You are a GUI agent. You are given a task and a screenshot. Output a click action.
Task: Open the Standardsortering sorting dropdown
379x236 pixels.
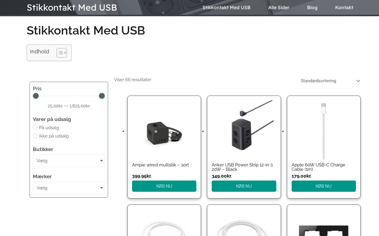pos(330,81)
